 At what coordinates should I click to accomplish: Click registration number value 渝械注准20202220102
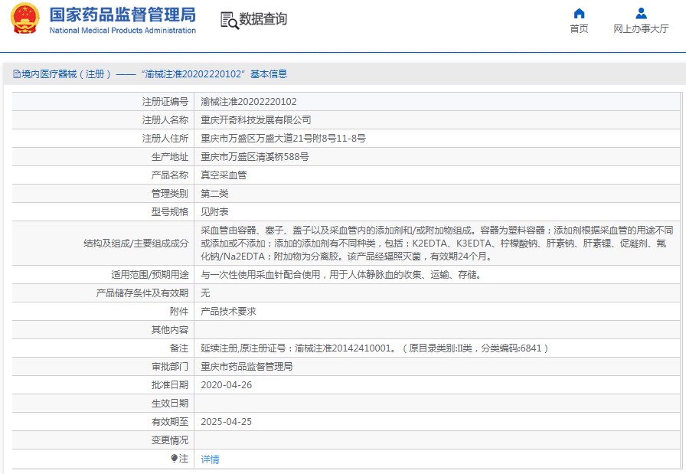(249, 102)
